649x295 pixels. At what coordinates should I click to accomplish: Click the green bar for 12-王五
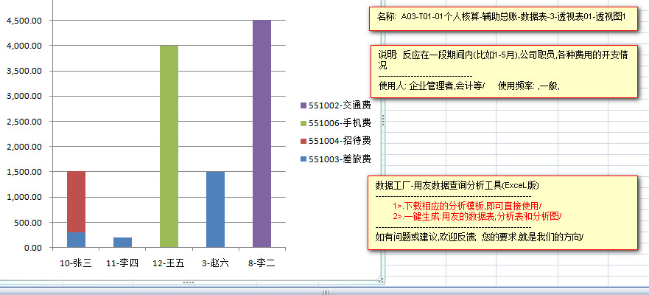click(x=169, y=146)
